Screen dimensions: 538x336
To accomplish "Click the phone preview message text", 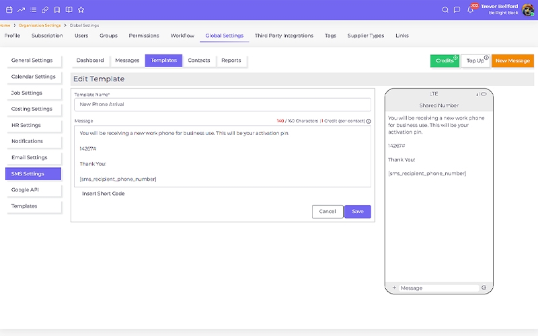I will point(436,146).
